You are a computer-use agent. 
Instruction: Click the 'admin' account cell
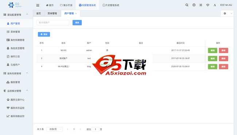click(89, 50)
